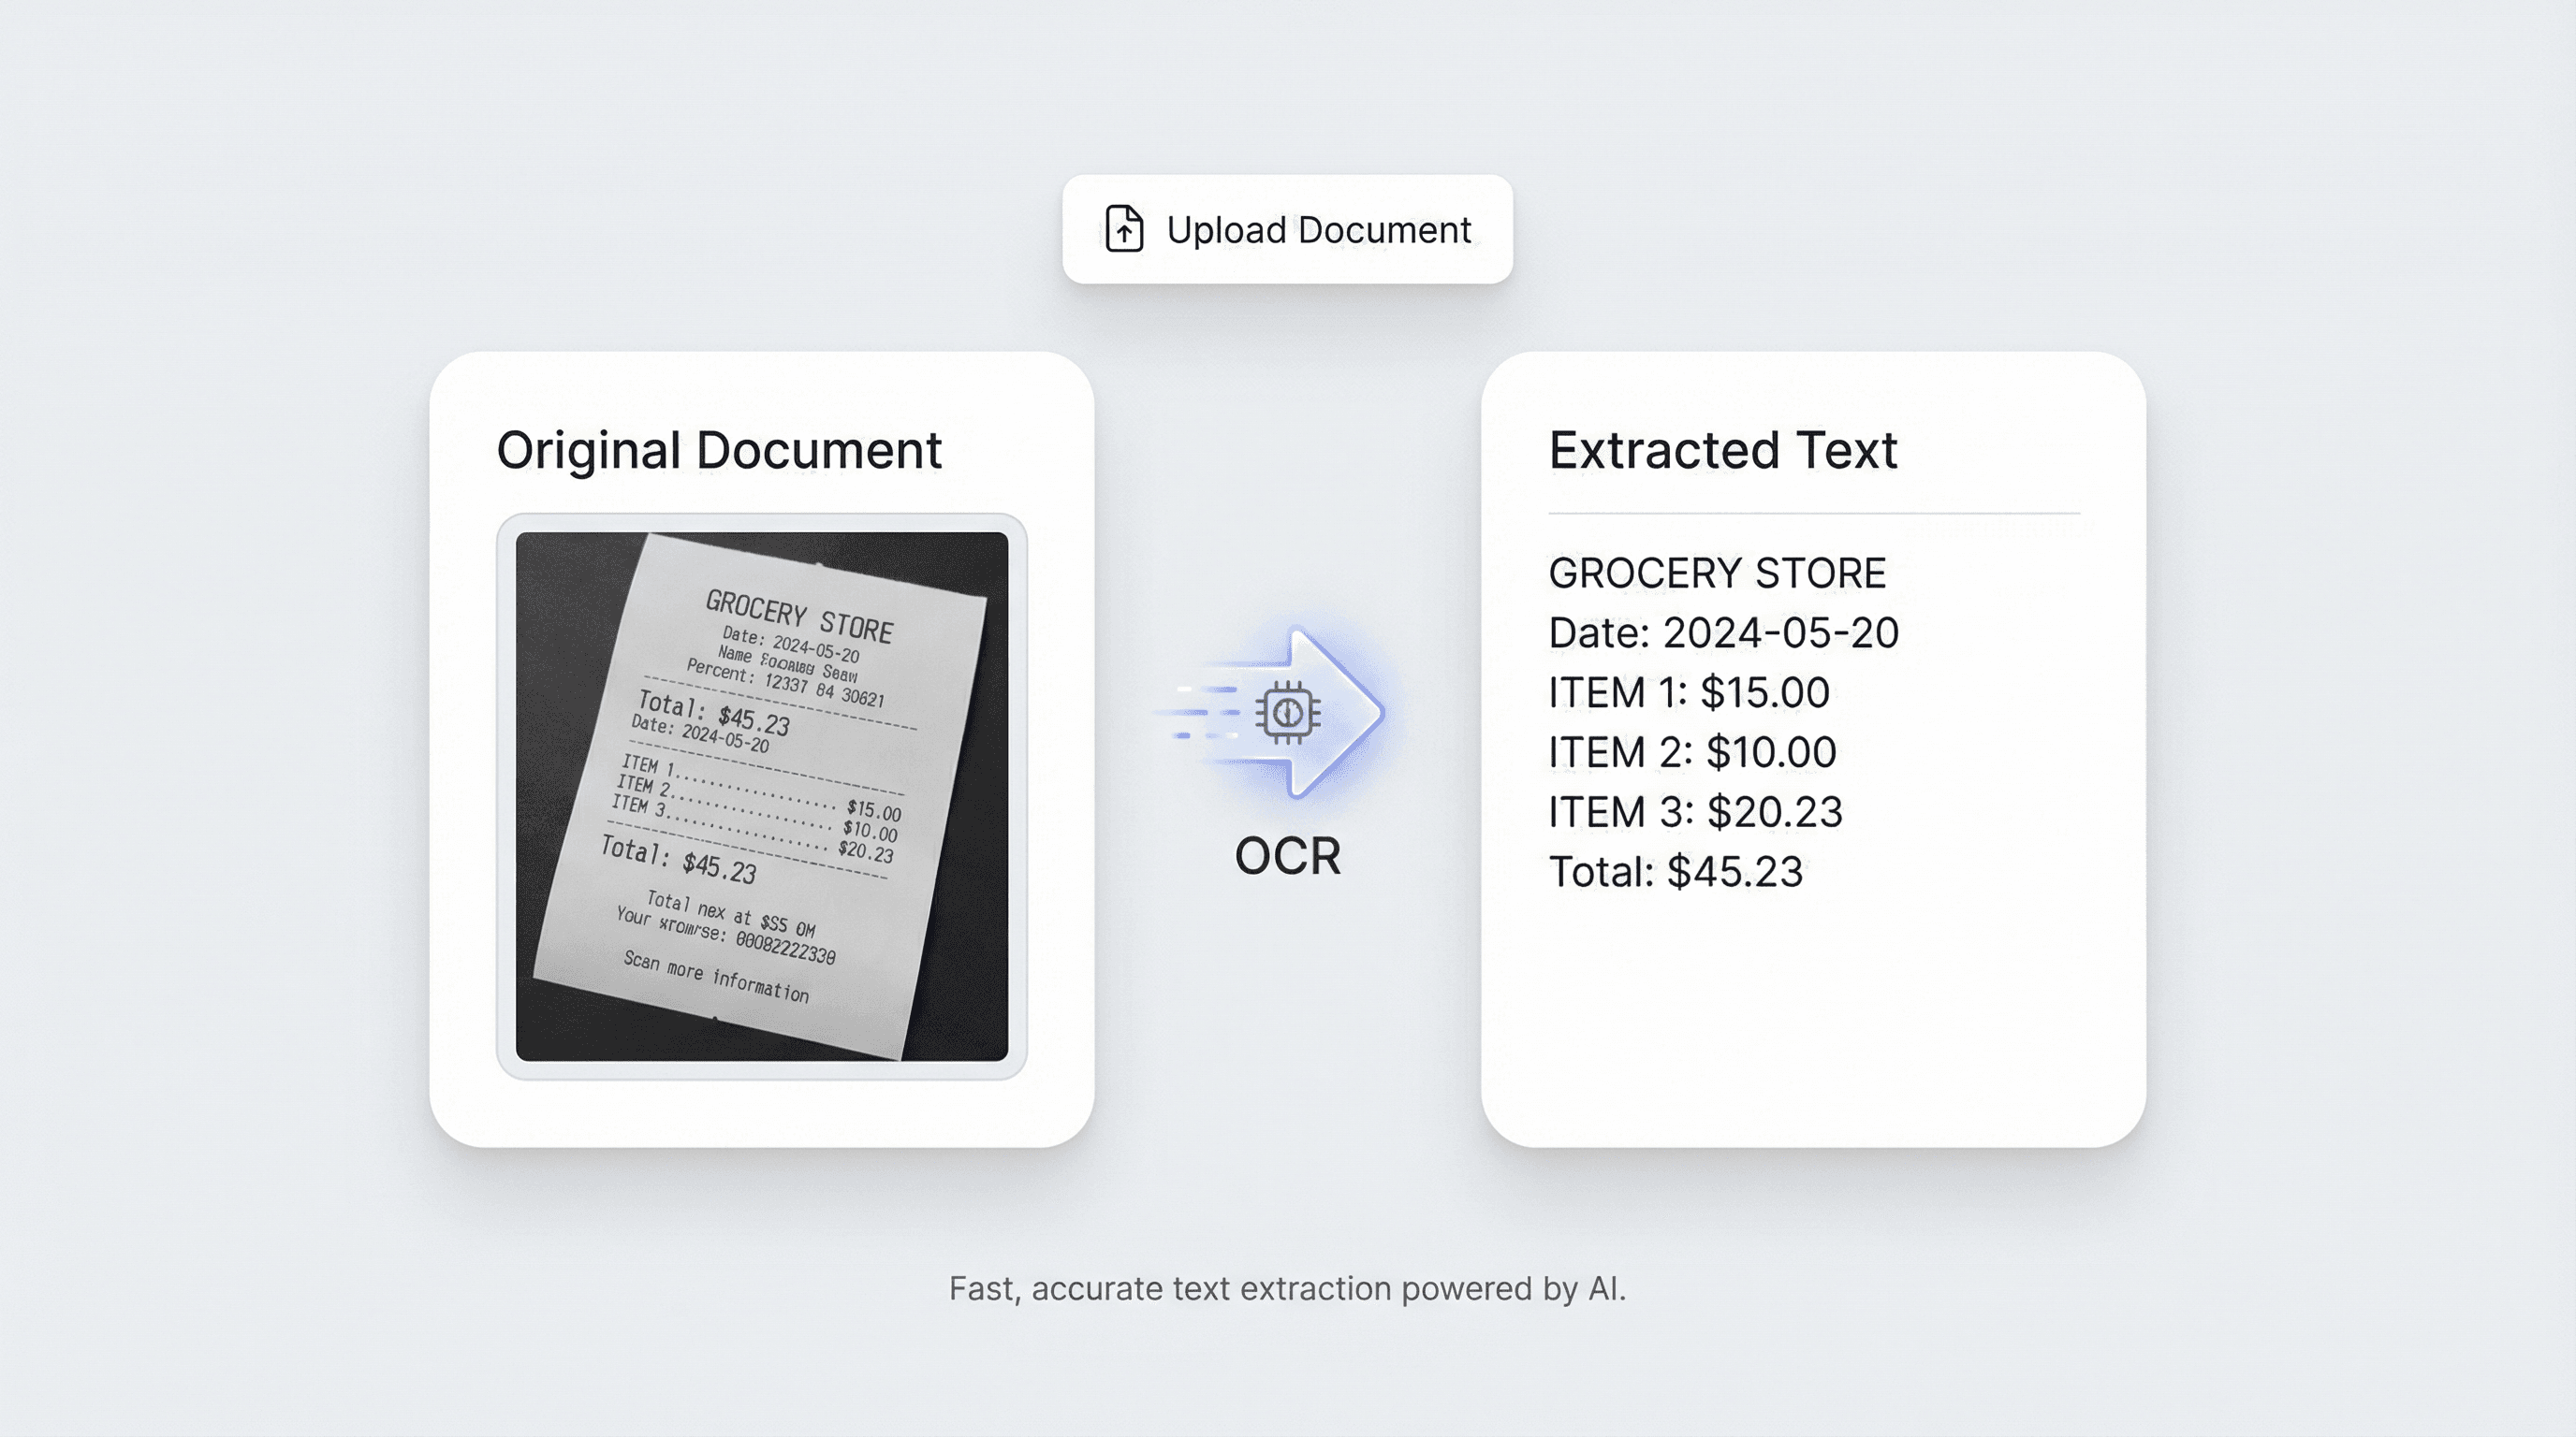
Task: Select the ITEM 3: $20.23 line
Action: (1695, 812)
